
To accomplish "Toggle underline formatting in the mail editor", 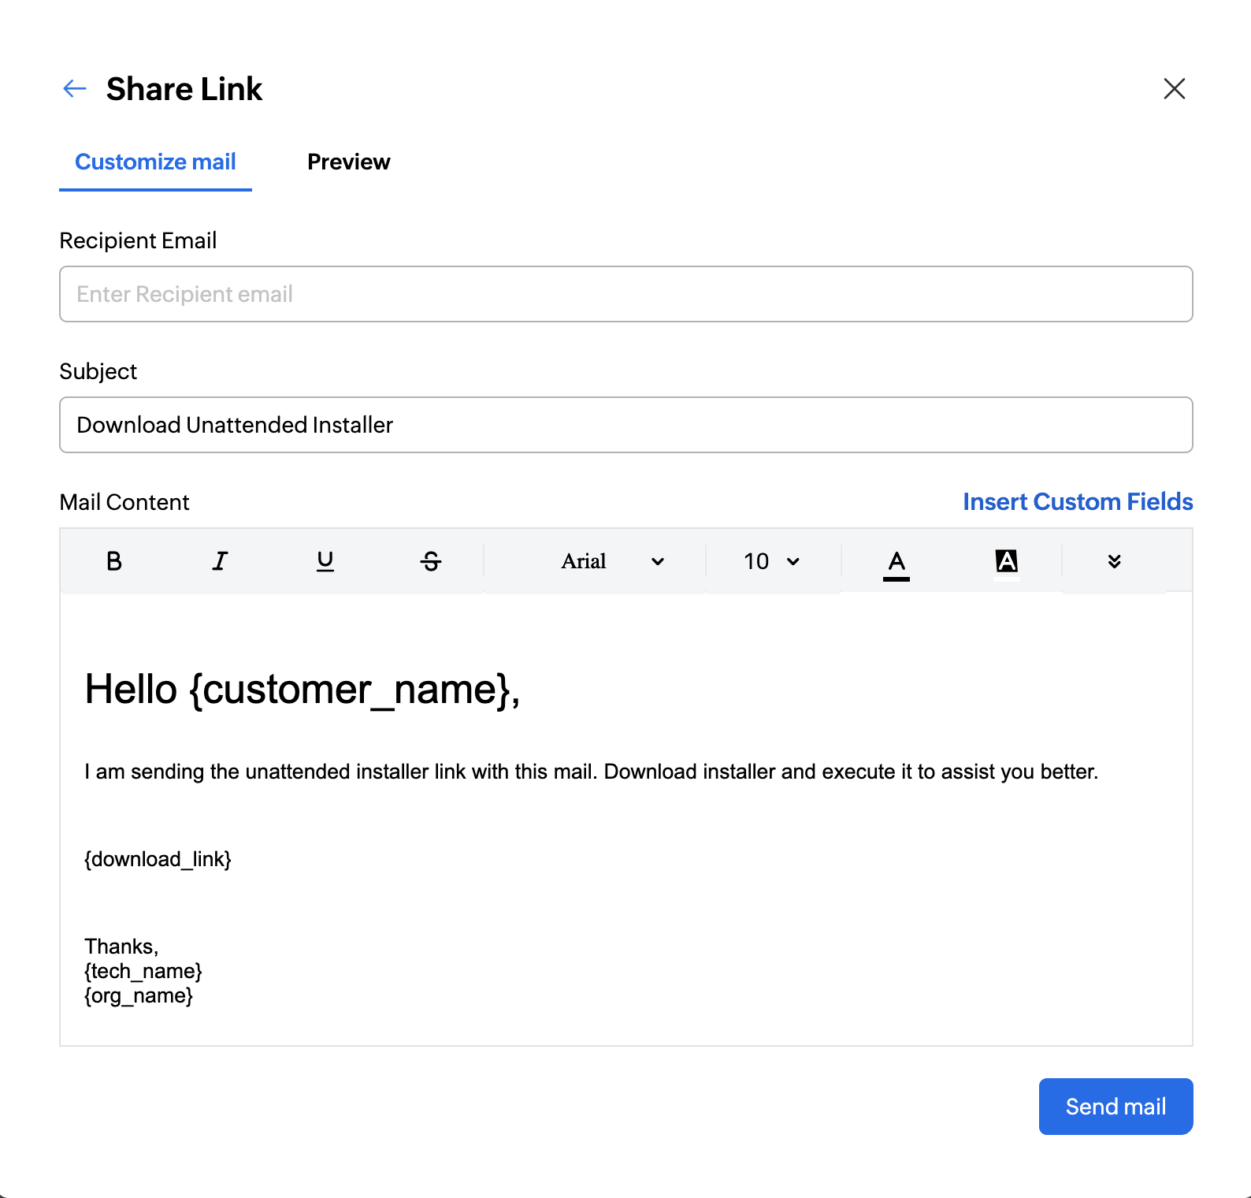I will pyautogui.click(x=325, y=561).
